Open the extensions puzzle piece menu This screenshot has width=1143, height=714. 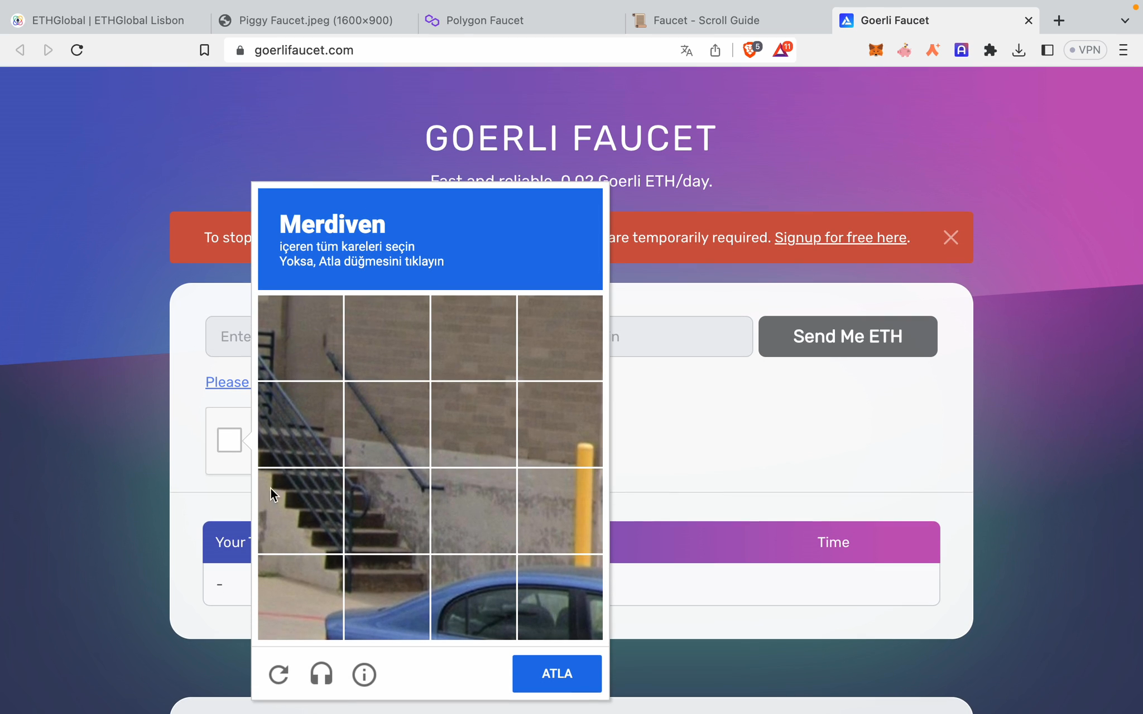tap(990, 50)
